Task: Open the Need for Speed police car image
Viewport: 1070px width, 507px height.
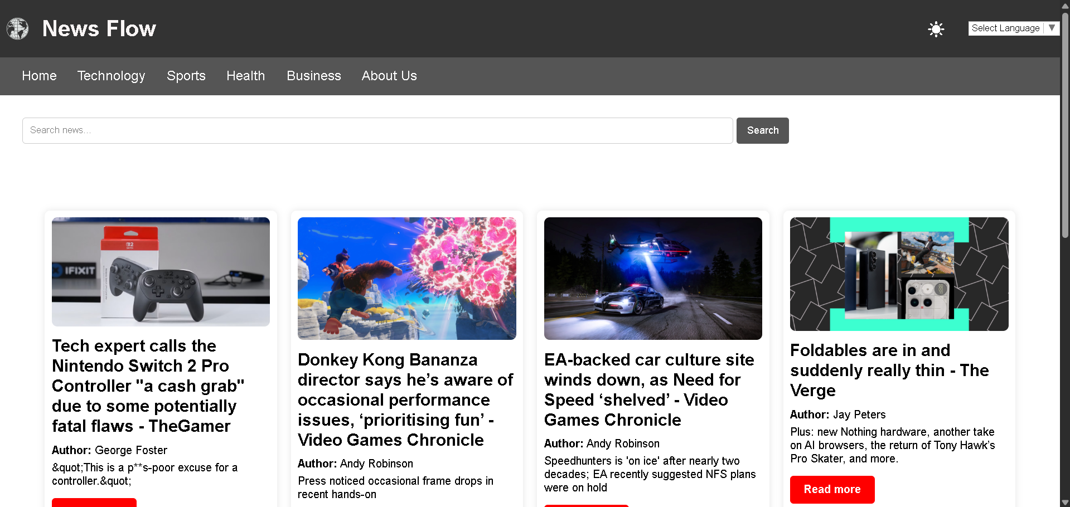Action: 653,279
